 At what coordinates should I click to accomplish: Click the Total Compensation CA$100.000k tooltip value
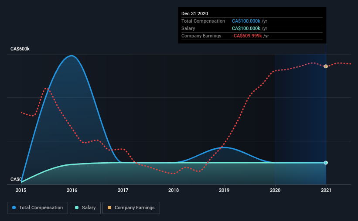tap(246, 21)
